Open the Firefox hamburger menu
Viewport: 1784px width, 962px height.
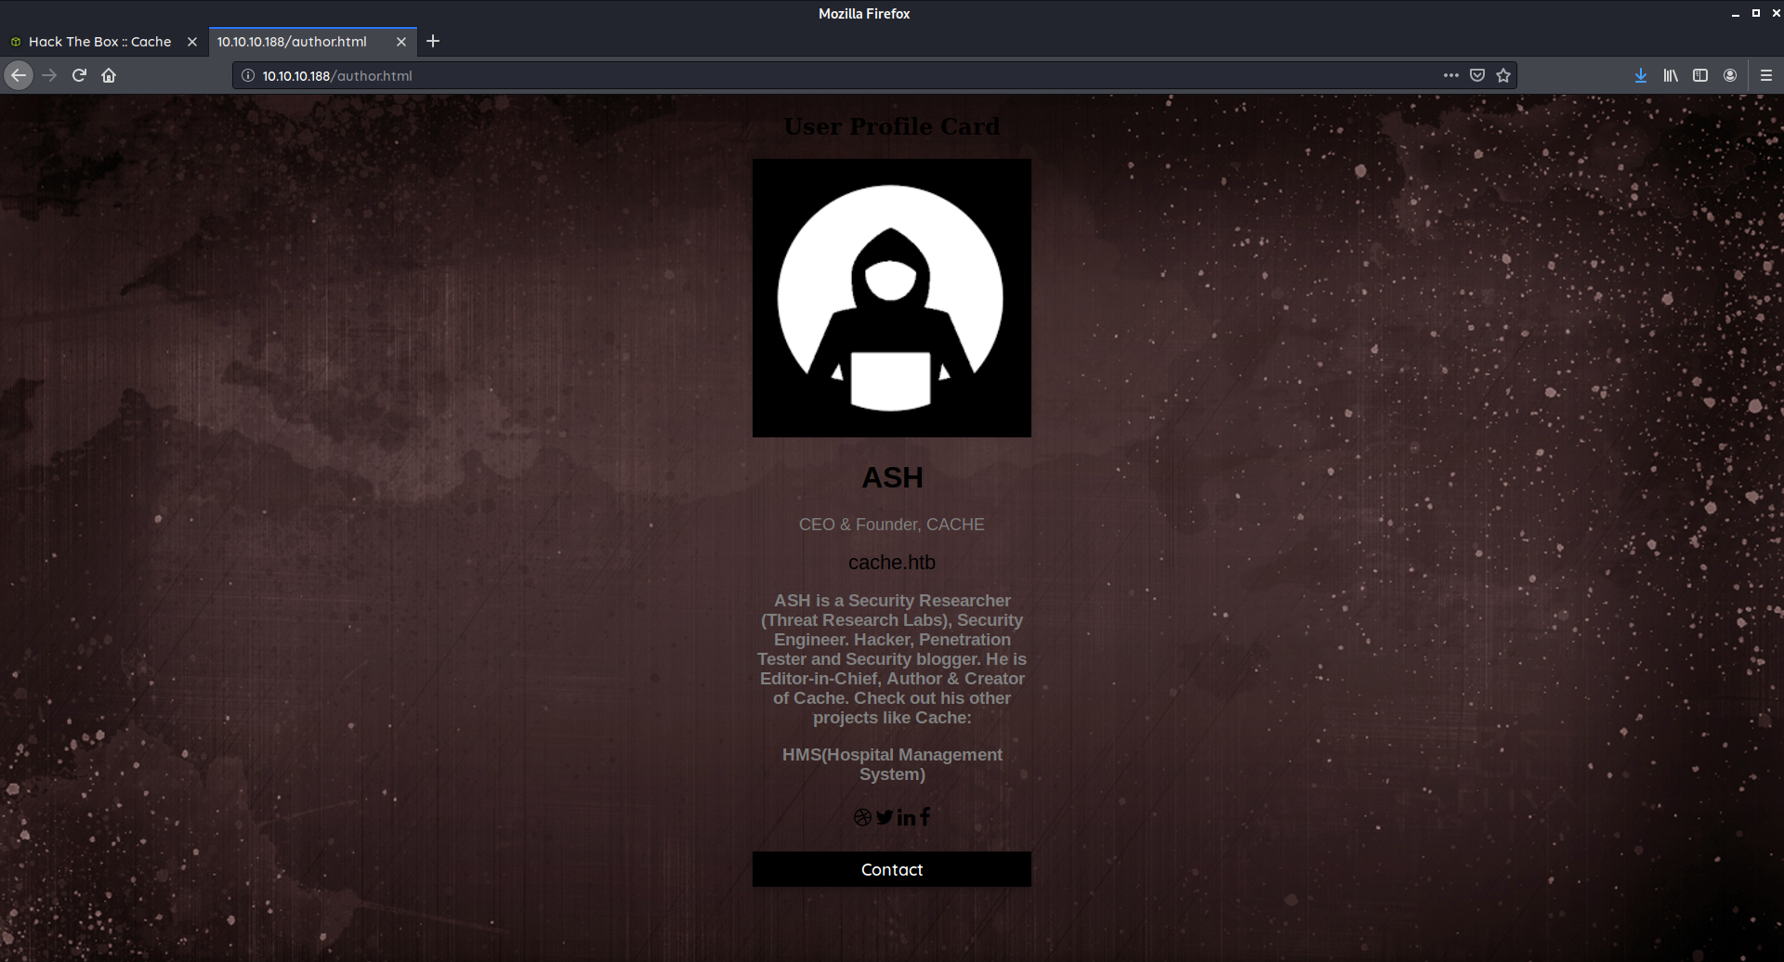[x=1766, y=75]
